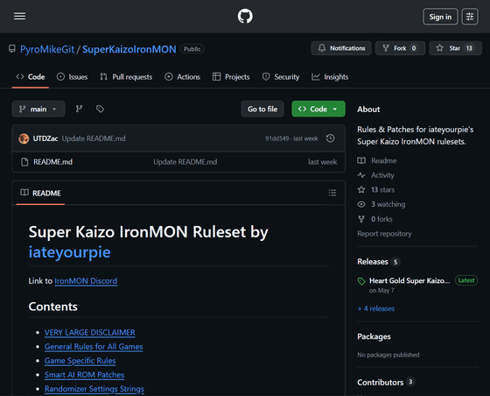Jump to VERY LARGE DISCLAIMER section
Image resolution: width=490 pixels, height=396 pixels.
89,333
